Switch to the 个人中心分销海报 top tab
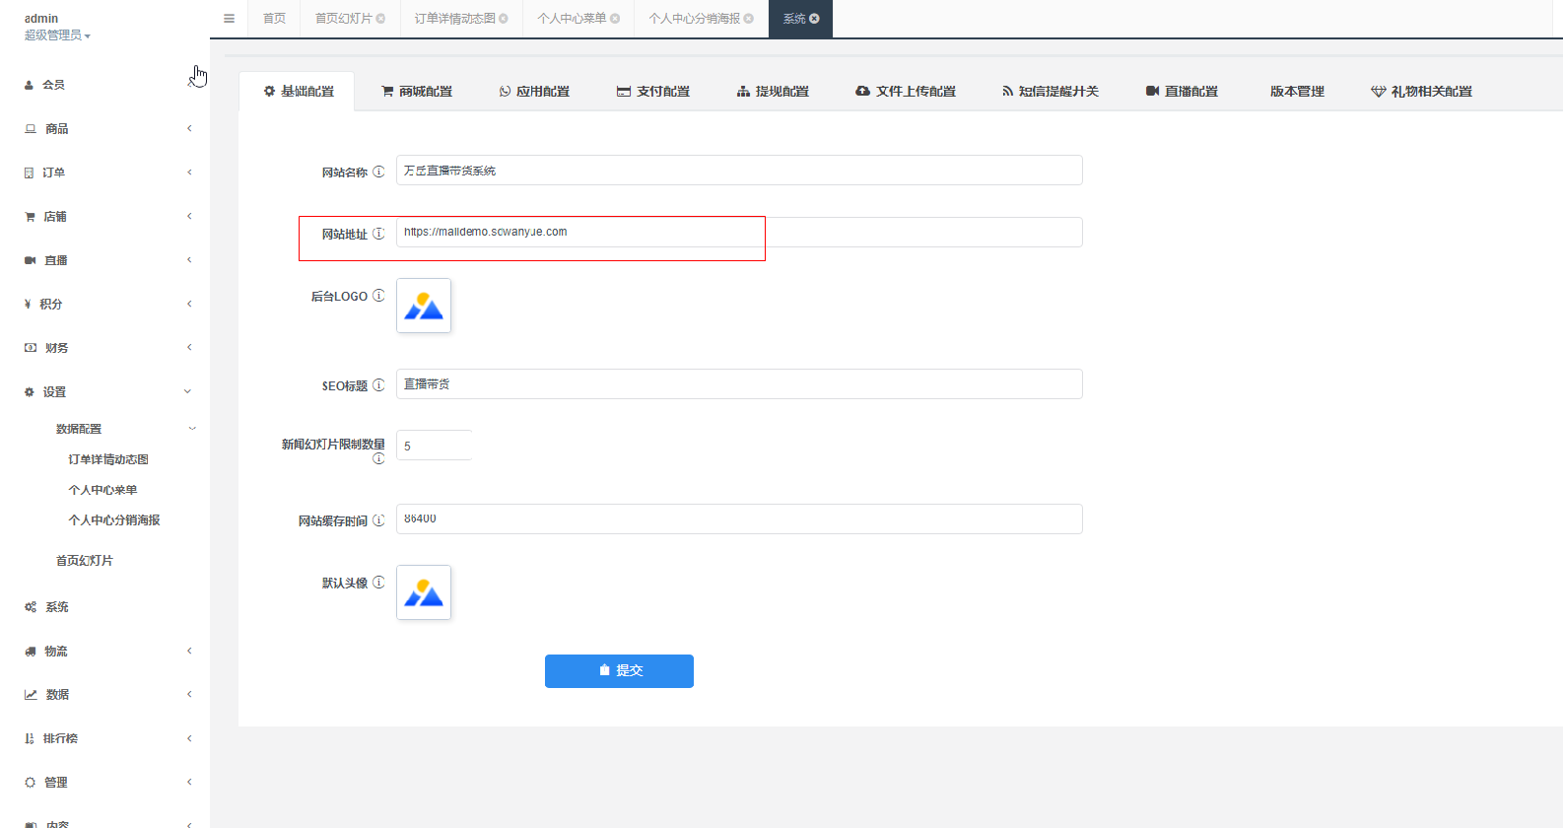The width and height of the screenshot is (1563, 828). pos(695,19)
